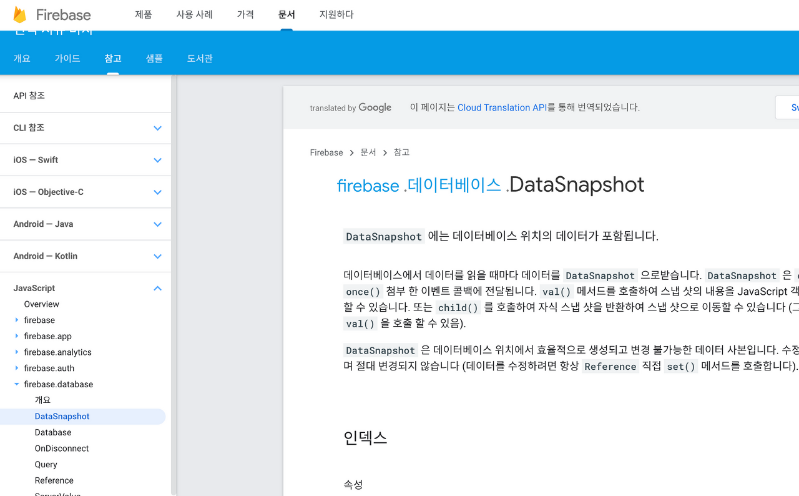
Task: Open Reference page in sidebar tree
Action: (x=54, y=480)
